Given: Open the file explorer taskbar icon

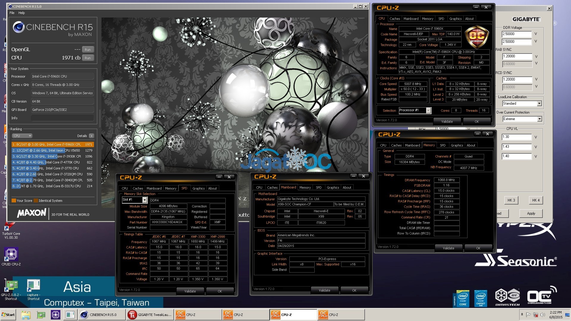Looking at the screenshot, I should 26,315.
